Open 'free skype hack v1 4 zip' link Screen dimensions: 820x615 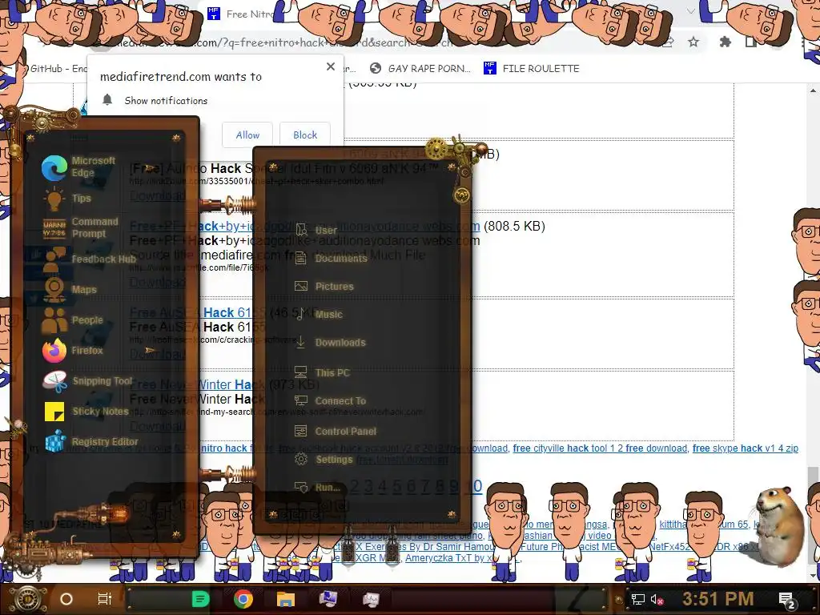pyautogui.click(x=746, y=448)
